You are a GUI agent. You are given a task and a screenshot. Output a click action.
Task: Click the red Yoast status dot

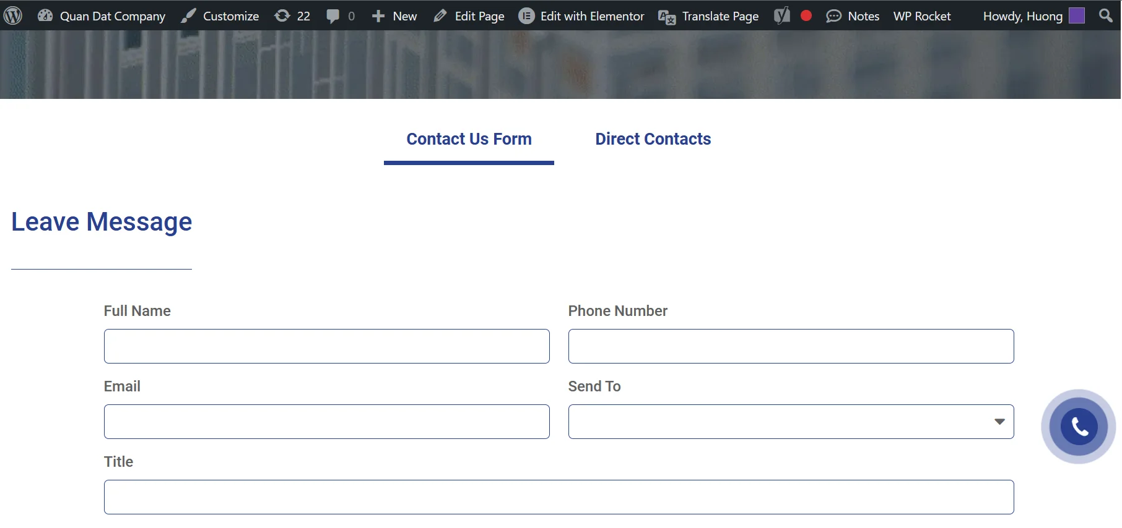point(806,15)
